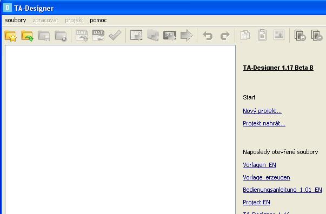Screen dimensions: 326x214
Task: Click the undo arrow icon
Action: [x=208, y=36]
